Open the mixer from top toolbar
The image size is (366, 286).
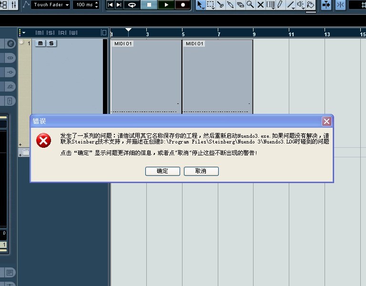(13, 5)
